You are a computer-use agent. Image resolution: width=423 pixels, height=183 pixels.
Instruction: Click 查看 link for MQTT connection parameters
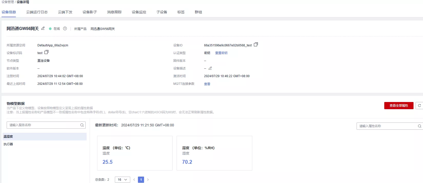point(207,84)
